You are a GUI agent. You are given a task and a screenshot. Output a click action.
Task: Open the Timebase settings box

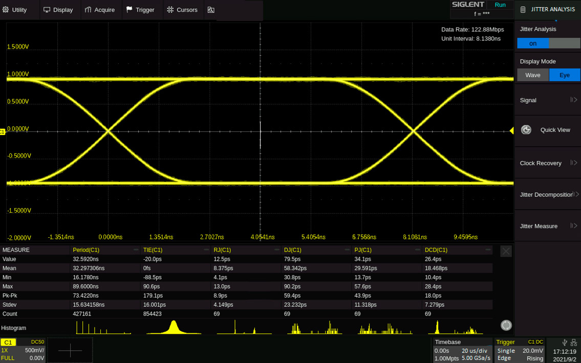[x=462, y=350]
